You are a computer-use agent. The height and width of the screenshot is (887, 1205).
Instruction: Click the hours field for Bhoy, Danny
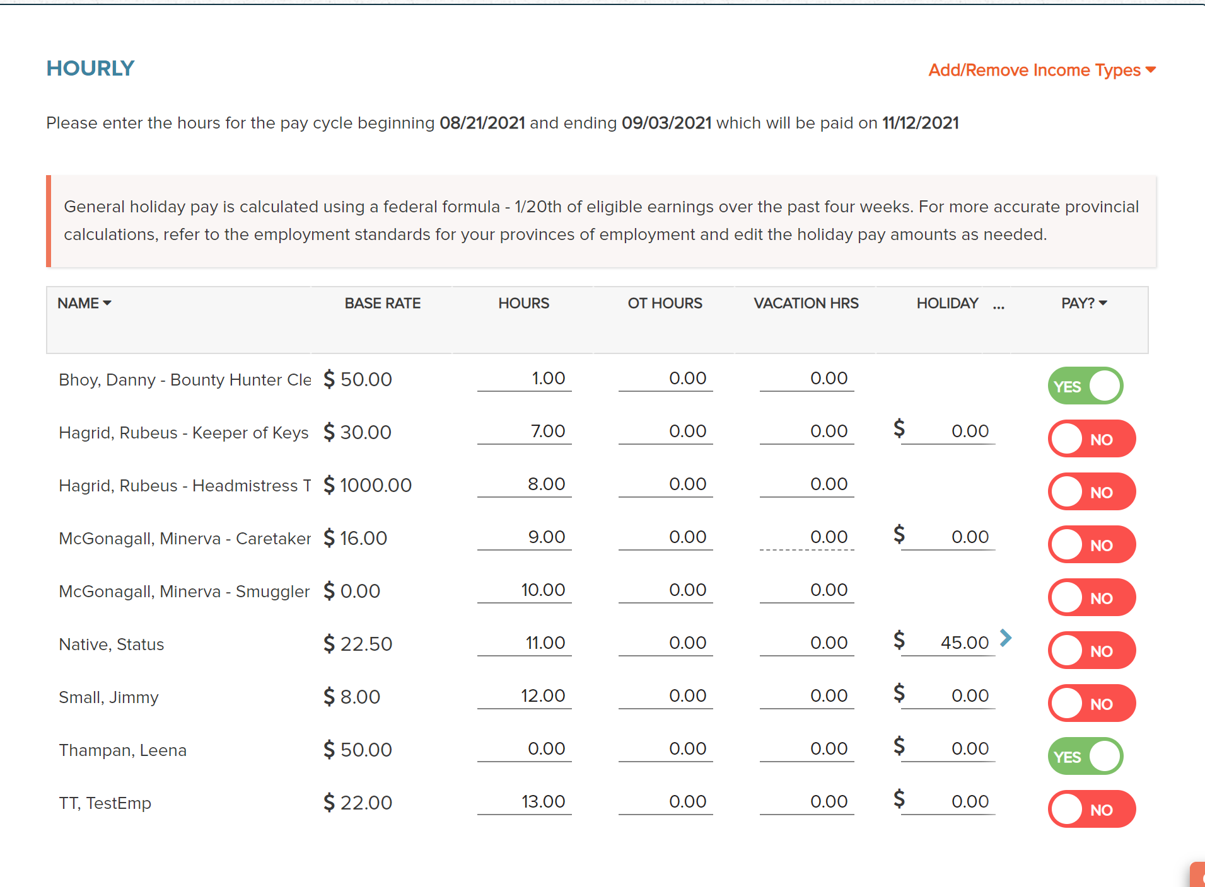[524, 379]
